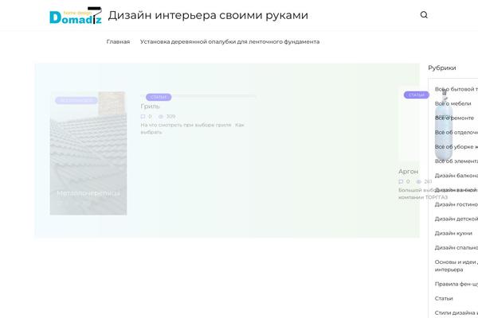Click the argon gas cylinder image
The width and height of the screenshot is (478, 318).
click(443, 125)
